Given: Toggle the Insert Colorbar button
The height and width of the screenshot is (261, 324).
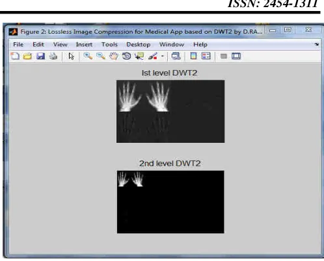Looking at the screenshot, I should 193,56.
